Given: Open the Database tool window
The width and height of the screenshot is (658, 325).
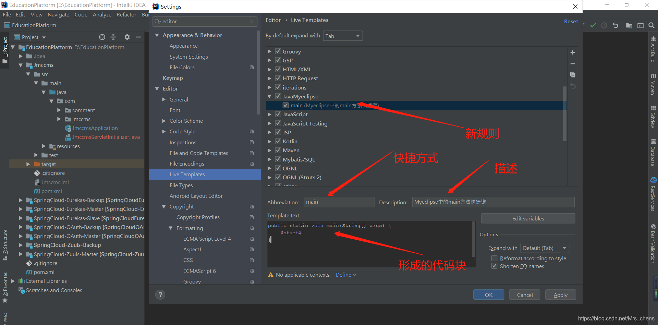Looking at the screenshot, I should pos(653,153).
